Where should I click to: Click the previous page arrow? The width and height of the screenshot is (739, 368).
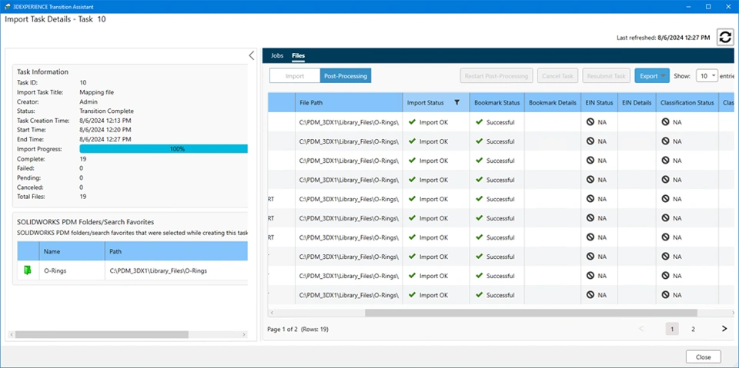(x=641, y=329)
